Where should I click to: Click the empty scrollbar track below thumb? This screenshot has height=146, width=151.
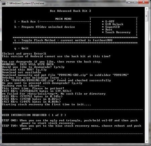[147, 80]
